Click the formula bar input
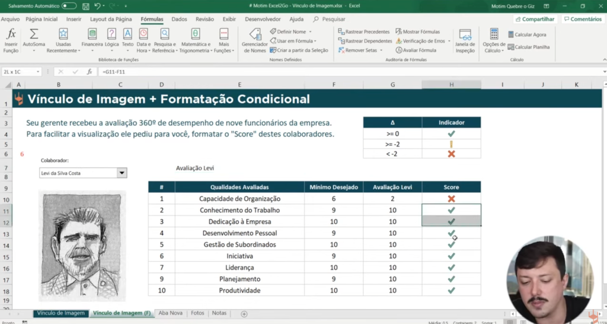The height and width of the screenshot is (324, 607). point(349,72)
